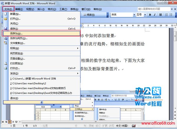Expand the 发送(D) submenu
The width and height of the screenshot is (177, 129).
click(42, 73)
